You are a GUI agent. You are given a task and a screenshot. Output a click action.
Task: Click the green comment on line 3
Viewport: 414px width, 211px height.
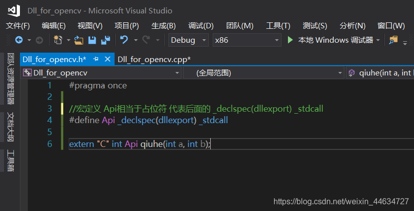(x=196, y=109)
